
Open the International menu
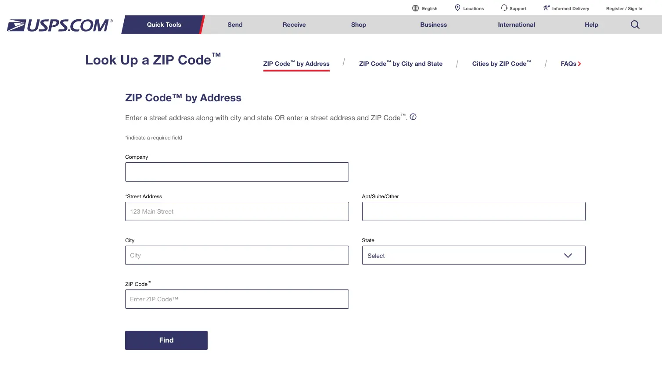[516, 25]
